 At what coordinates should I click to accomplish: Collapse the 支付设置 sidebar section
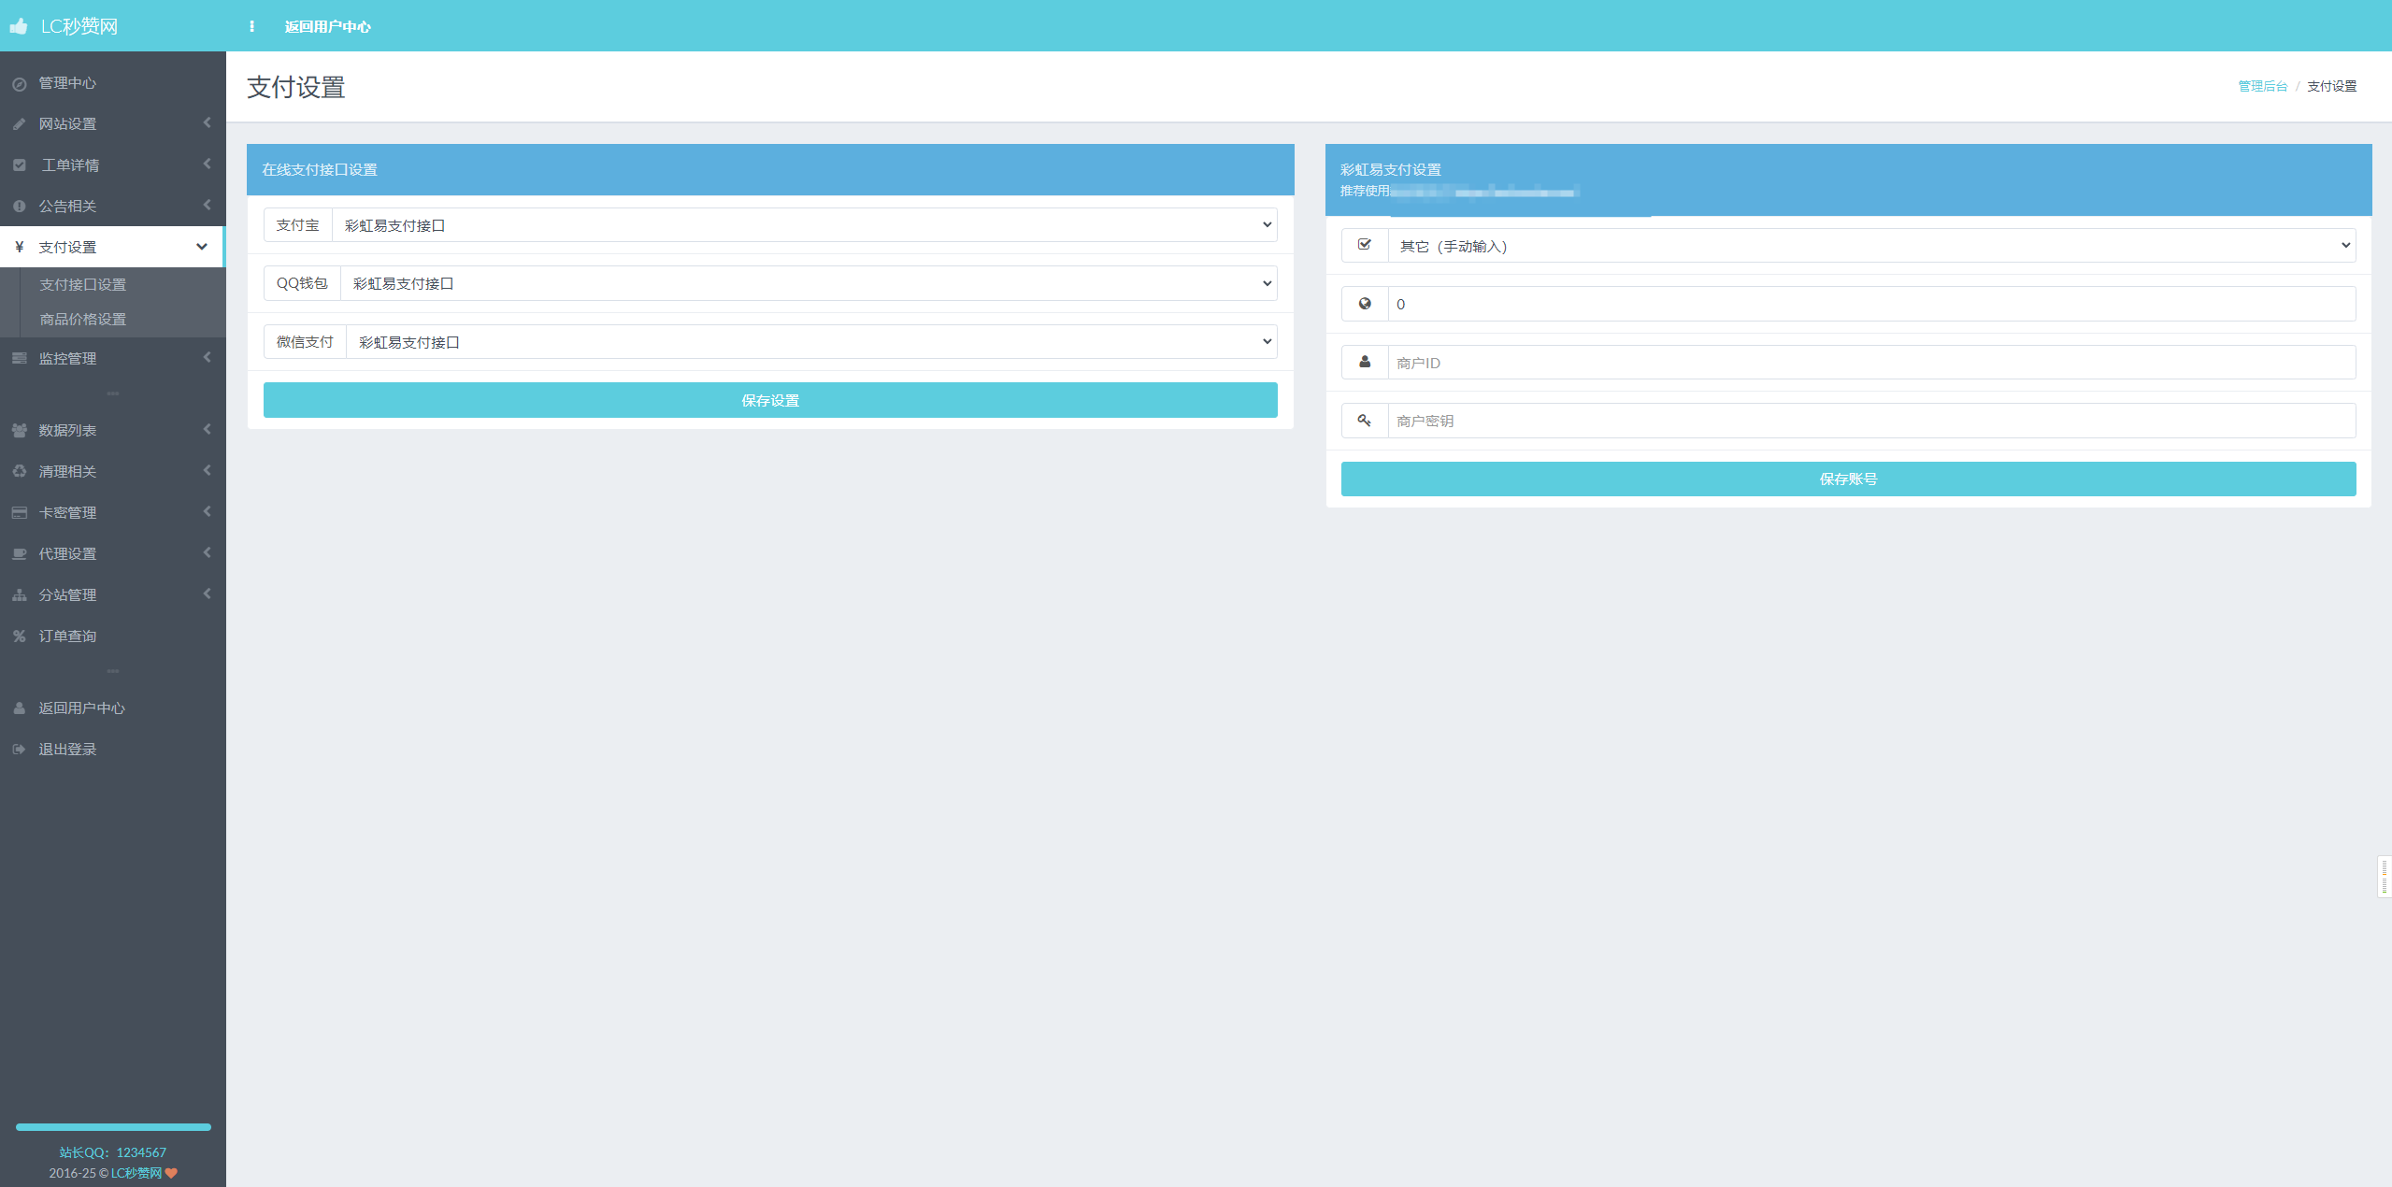pos(201,247)
